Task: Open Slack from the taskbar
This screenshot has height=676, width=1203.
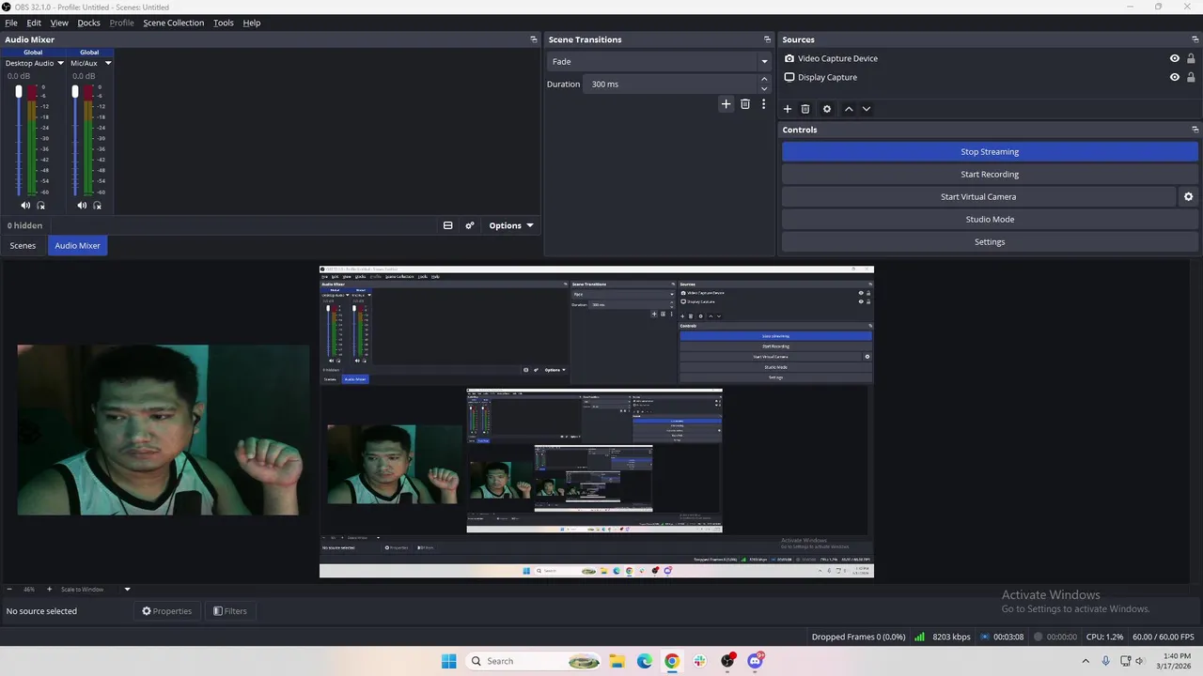Action: pyautogui.click(x=700, y=661)
